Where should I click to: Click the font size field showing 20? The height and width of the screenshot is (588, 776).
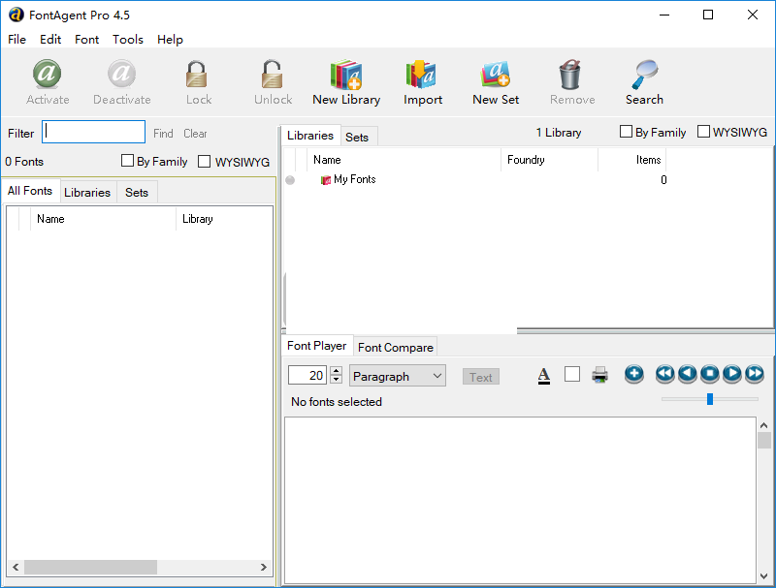coord(307,376)
